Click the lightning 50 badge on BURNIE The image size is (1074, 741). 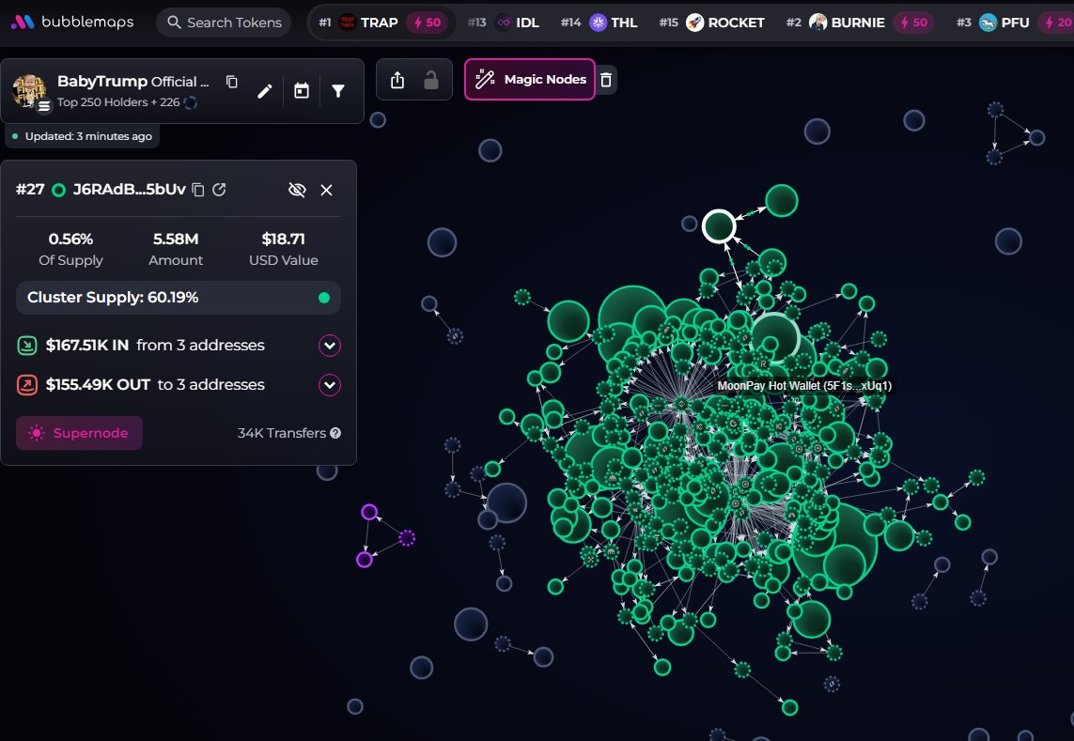(x=913, y=23)
